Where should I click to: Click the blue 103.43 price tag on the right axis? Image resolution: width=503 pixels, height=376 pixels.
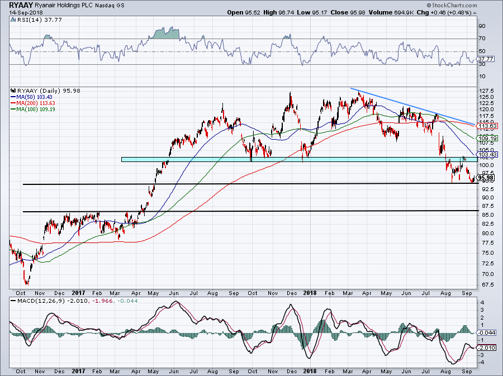pyautogui.click(x=487, y=155)
